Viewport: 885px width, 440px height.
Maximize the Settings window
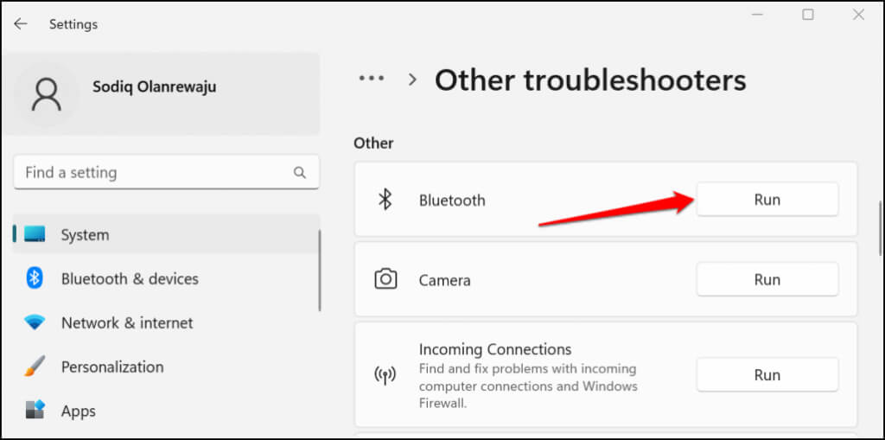click(808, 15)
